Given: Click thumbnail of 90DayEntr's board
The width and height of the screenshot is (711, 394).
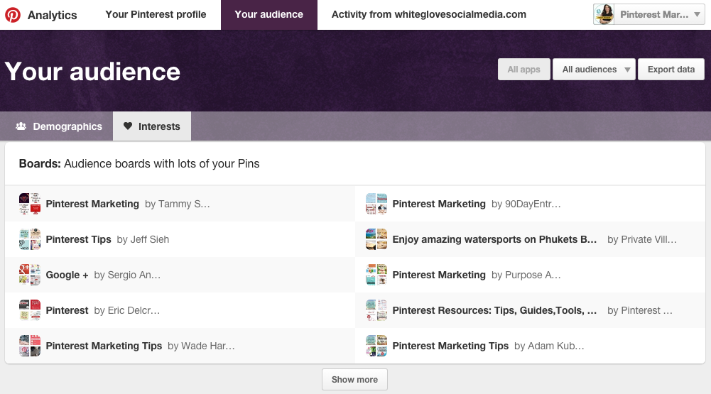Looking at the screenshot, I should click(x=376, y=204).
